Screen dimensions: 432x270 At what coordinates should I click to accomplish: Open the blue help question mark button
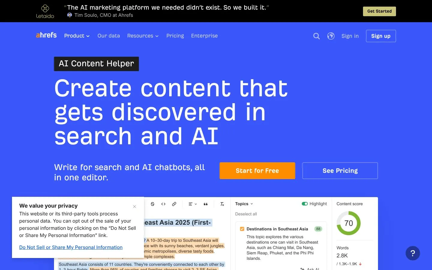[413, 253]
